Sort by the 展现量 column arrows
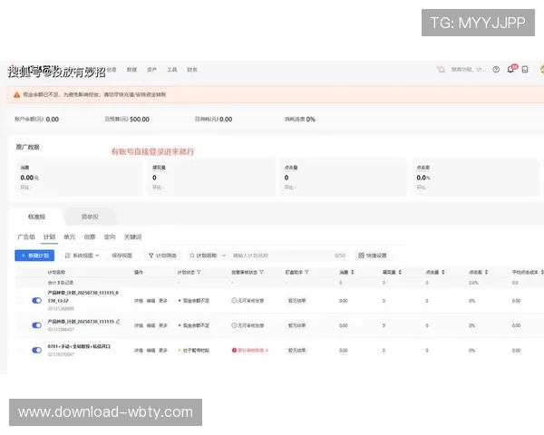The width and height of the screenshot is (544, 435). 400,272
